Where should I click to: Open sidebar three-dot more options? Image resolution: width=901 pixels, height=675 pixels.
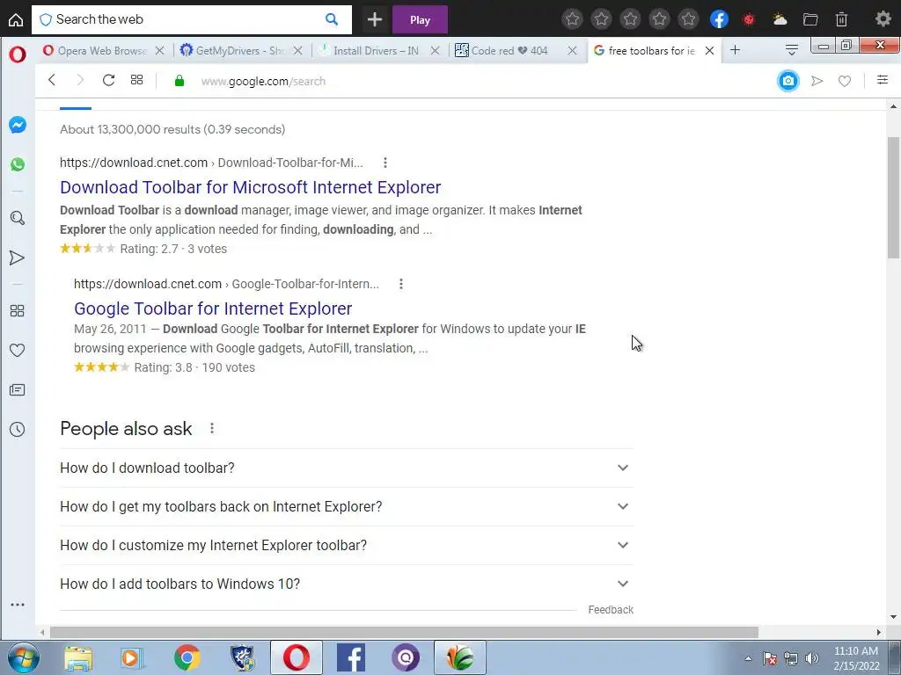18,605
